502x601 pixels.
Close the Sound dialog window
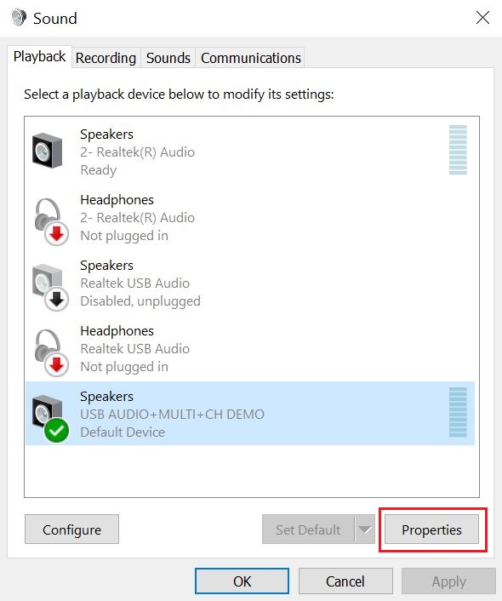(482, 18)
